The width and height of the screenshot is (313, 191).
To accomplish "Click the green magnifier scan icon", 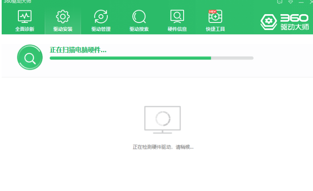I will (x=30, y=57).
